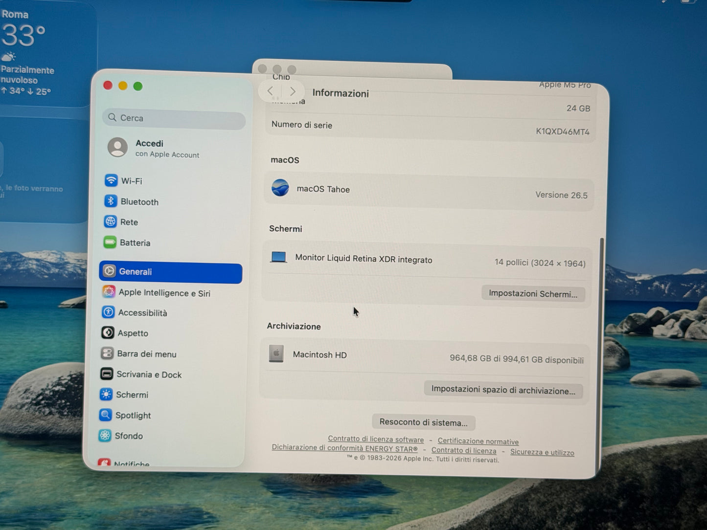707x530 pixels.
Task: Go forward with the right chevron
Action: tap(293, 91)
